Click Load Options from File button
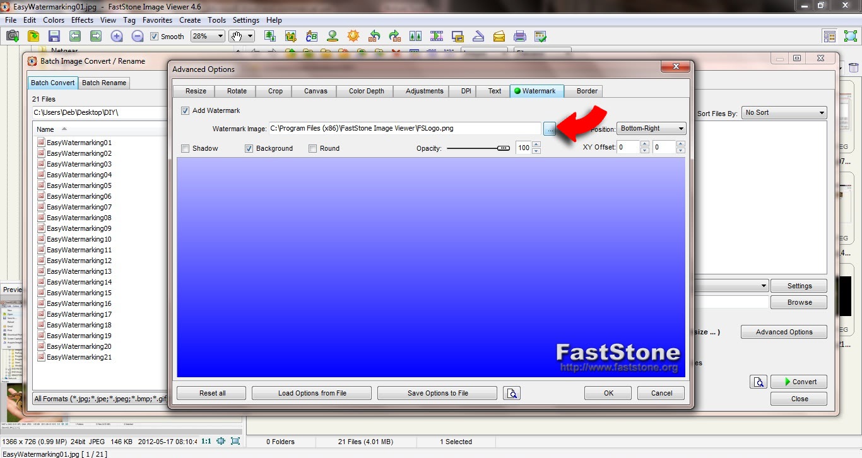862x458 pixels. coord(312,393)
